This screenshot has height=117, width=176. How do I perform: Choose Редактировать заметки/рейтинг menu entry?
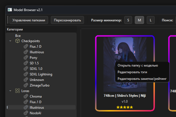[142, 79]
